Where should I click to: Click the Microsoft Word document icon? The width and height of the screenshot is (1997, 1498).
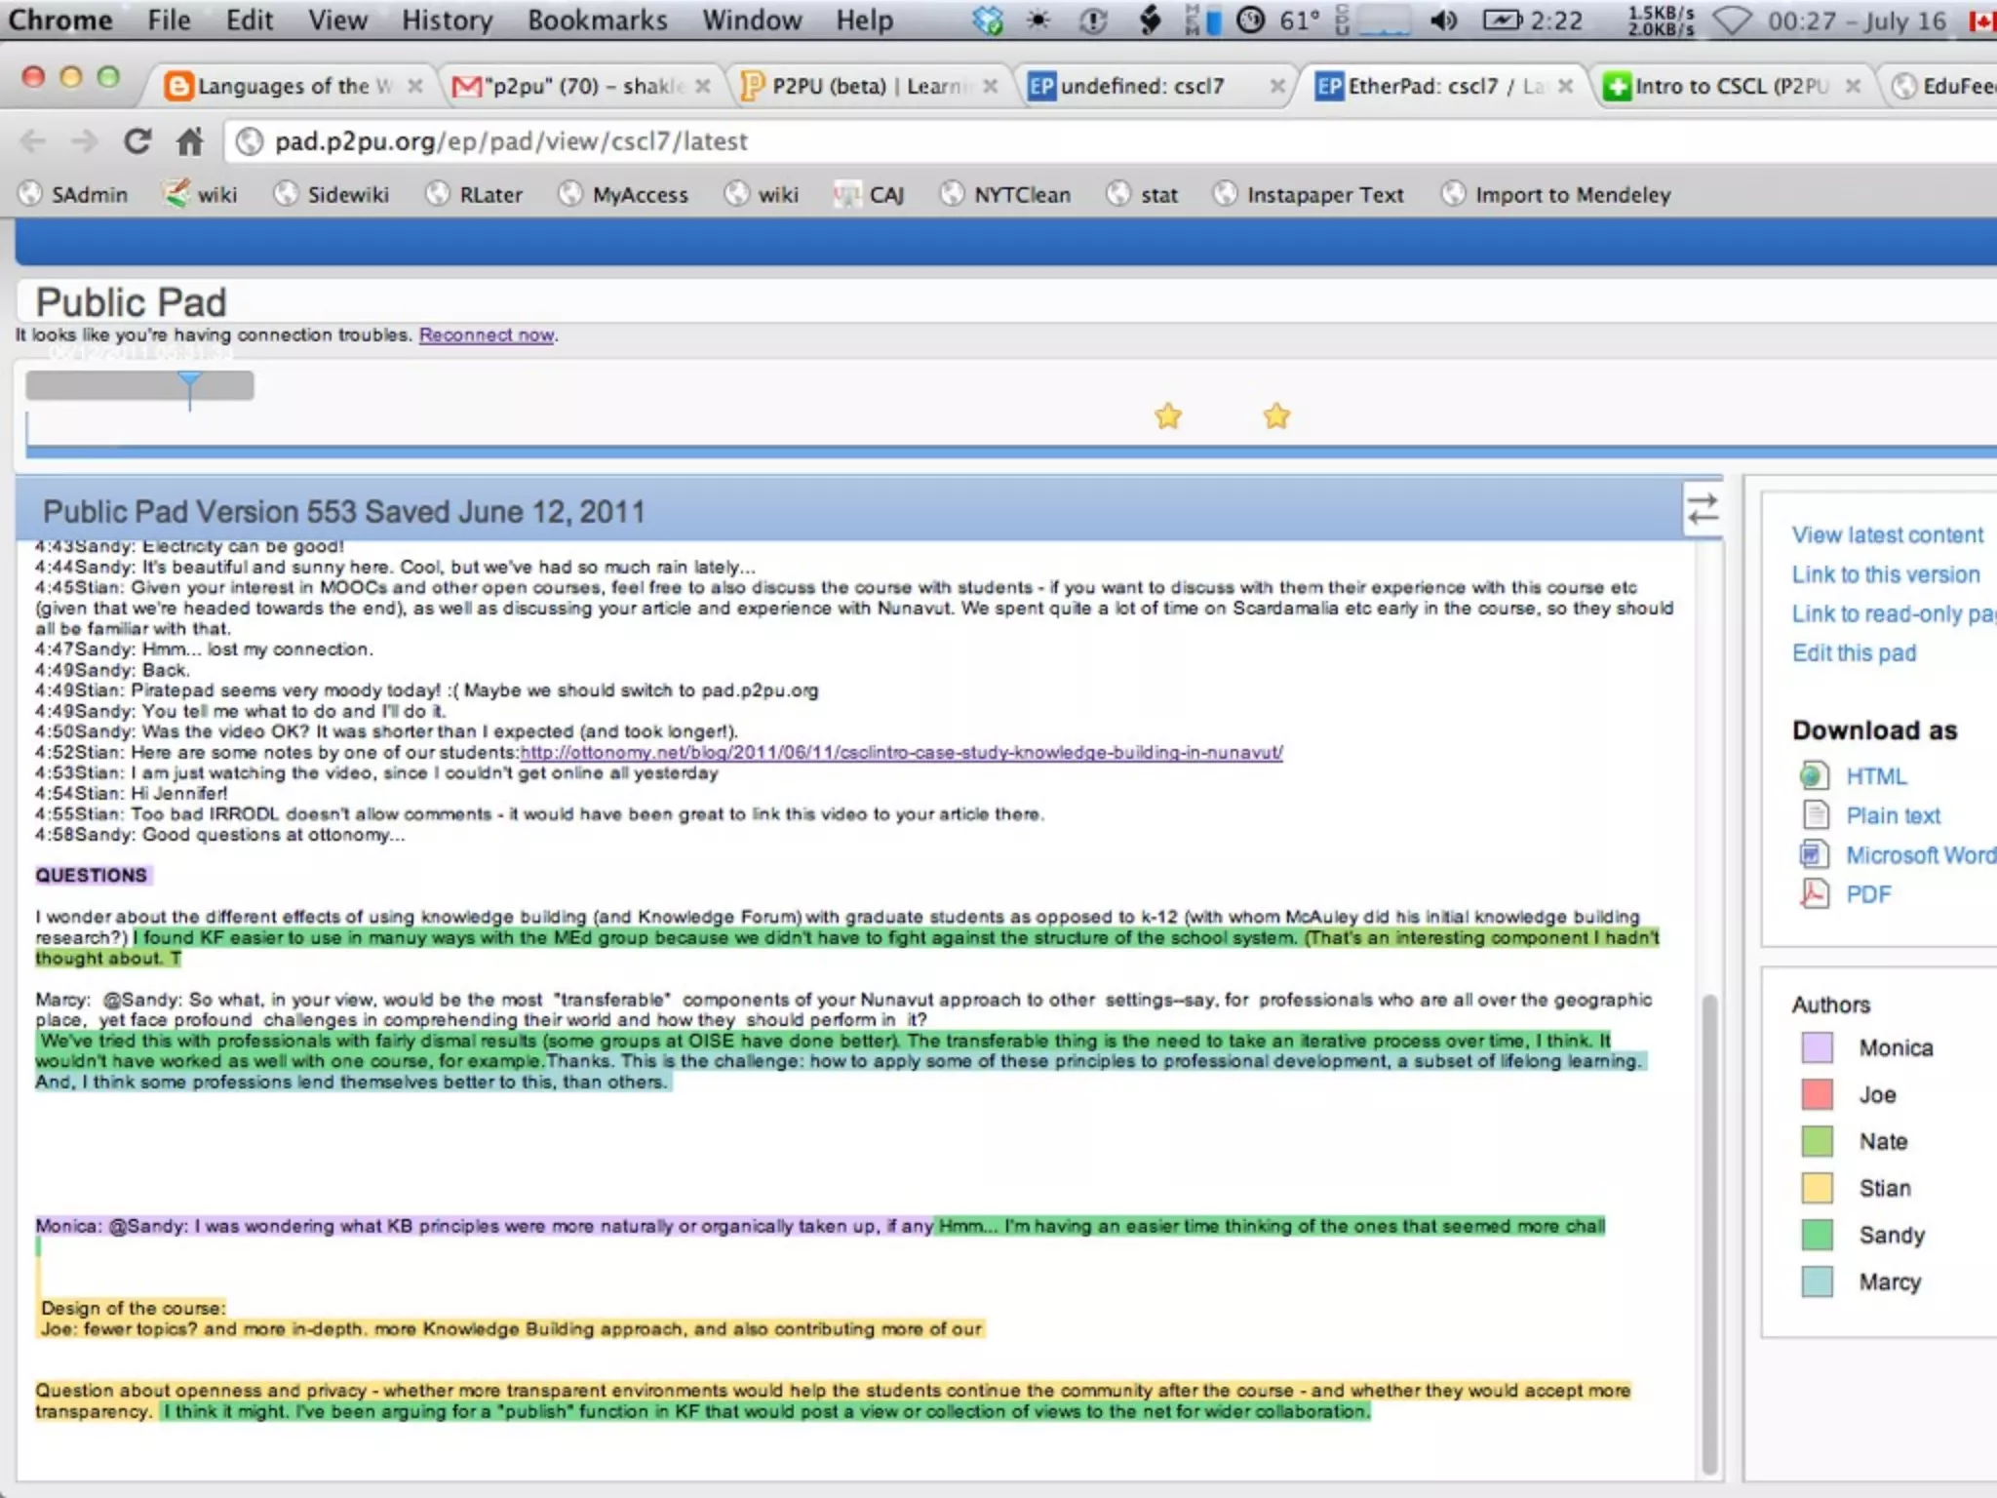pyautogui.click(x=1813, y=854)
